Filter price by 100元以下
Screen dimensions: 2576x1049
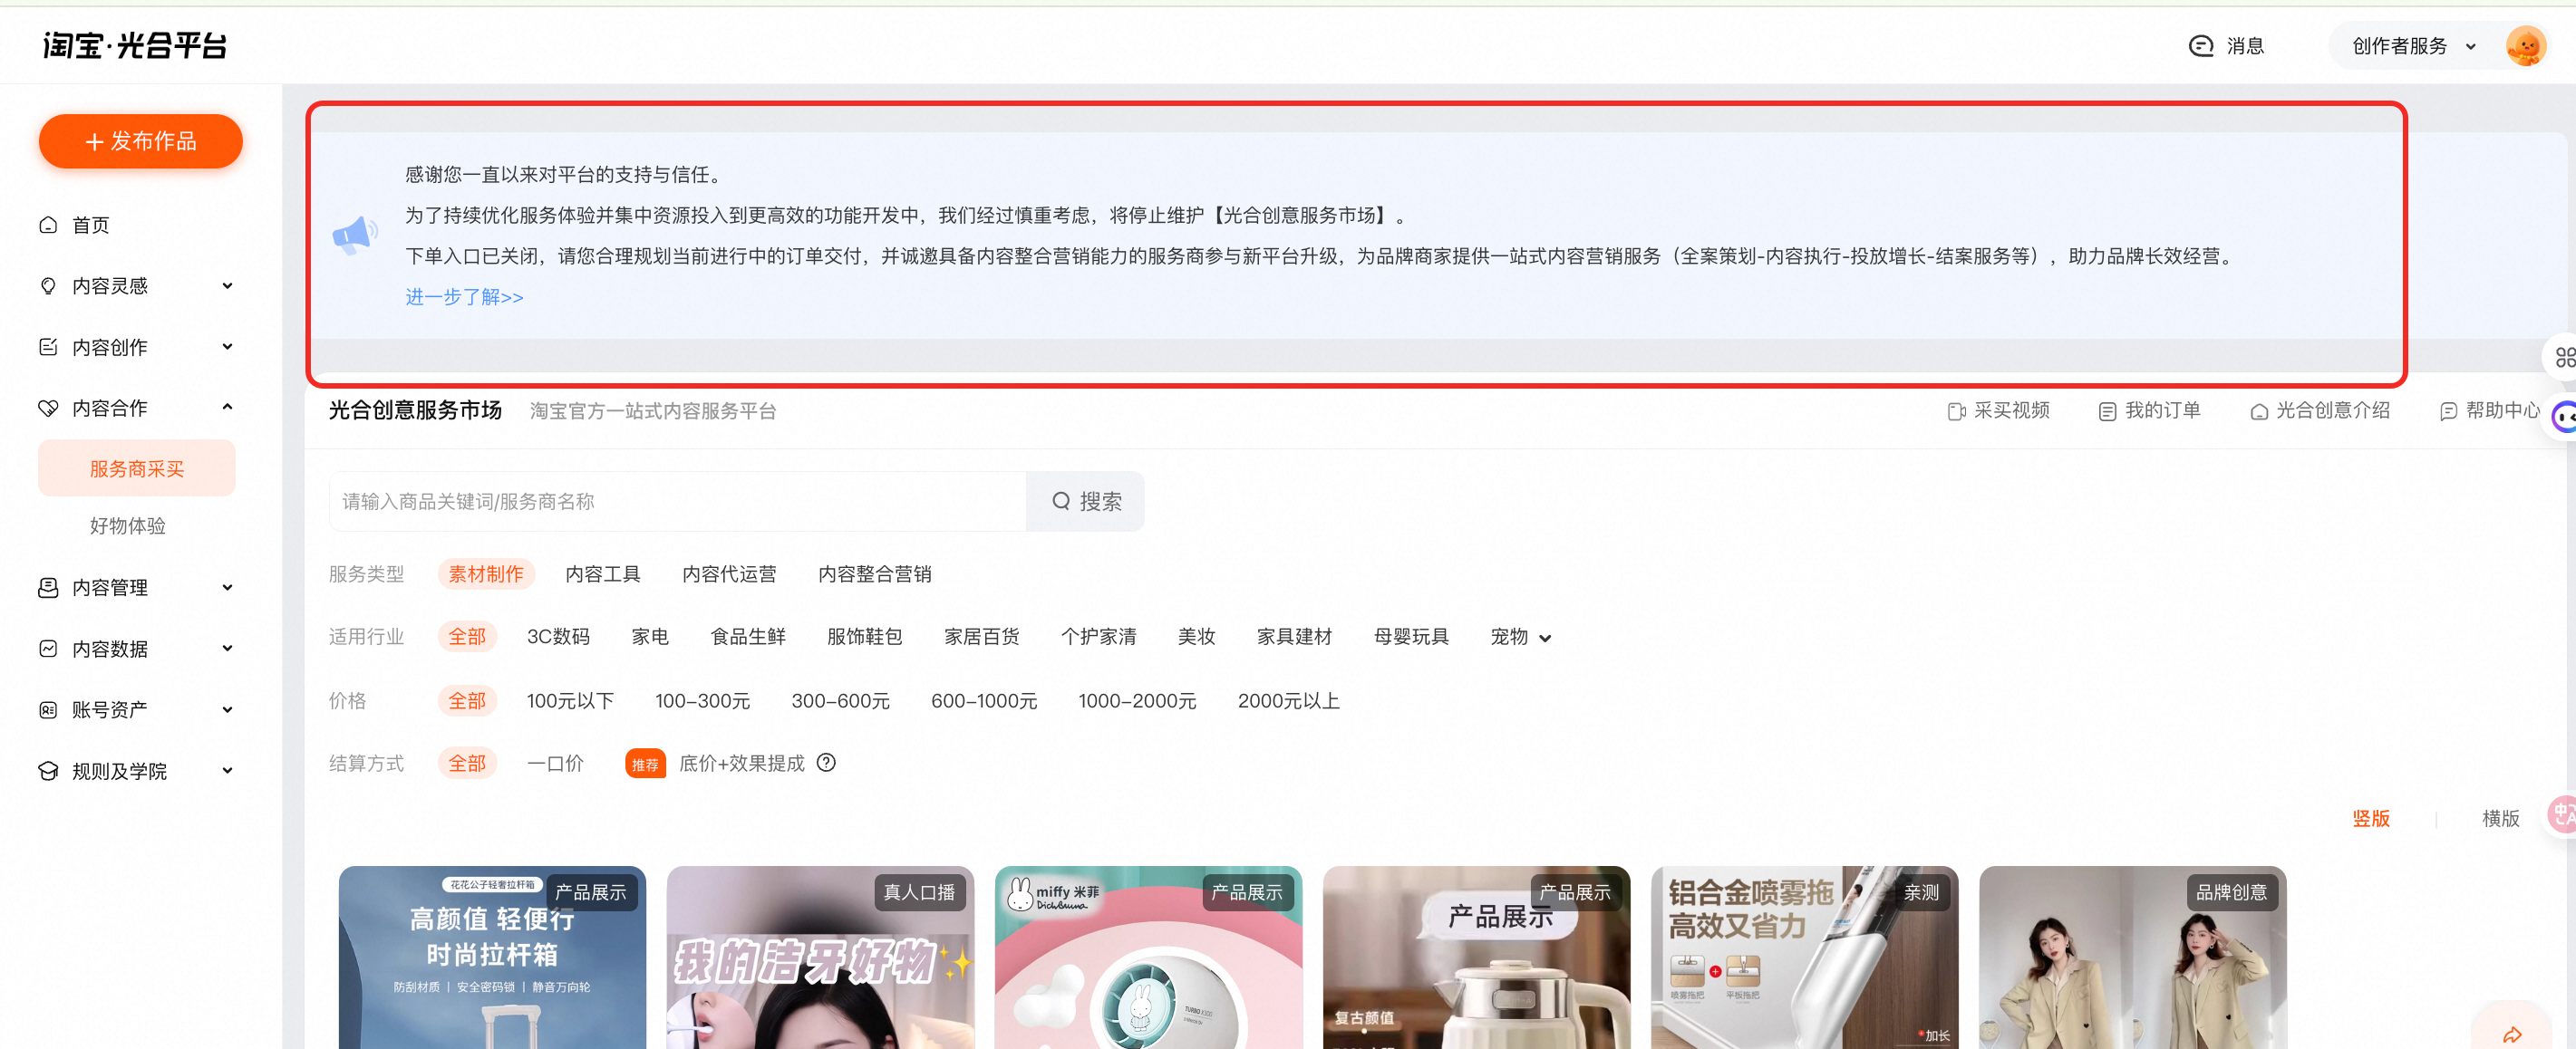click(570, 701)
